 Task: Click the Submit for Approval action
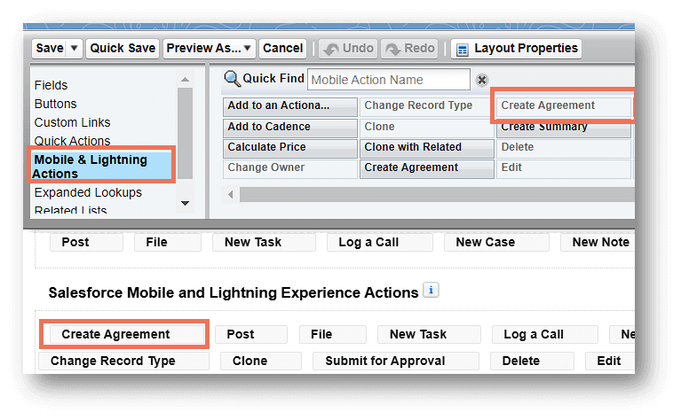396,361
